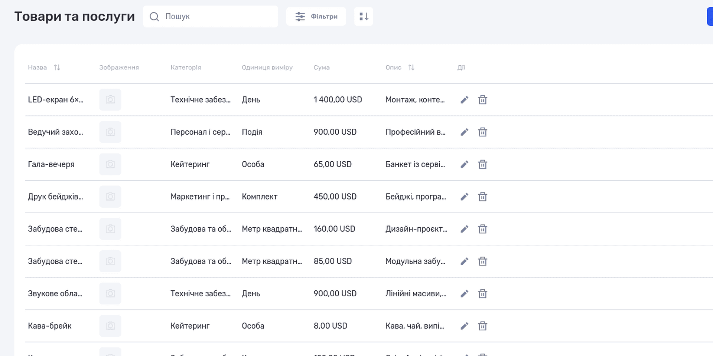
Task: Delete the Друк бейджів row
Action: click(x=482, y=197)
